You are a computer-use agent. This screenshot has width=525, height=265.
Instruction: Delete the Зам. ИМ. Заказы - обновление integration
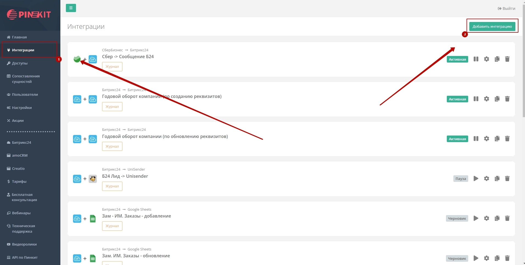coord(507,258)
